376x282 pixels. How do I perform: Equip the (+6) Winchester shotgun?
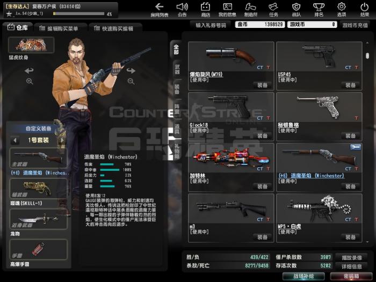350,186
